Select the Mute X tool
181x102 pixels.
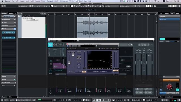(x=86, y=6)
